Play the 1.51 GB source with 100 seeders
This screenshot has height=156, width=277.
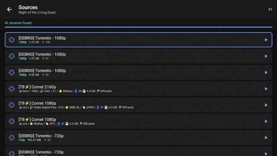tap(266, 40)
